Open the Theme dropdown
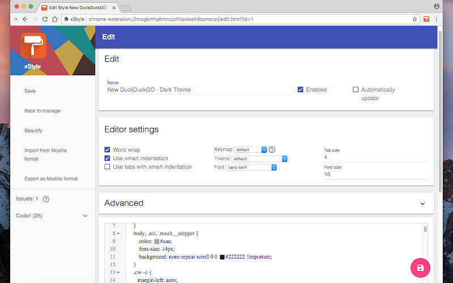This screenshot has height=283, width=453. [x=259, y=159]
